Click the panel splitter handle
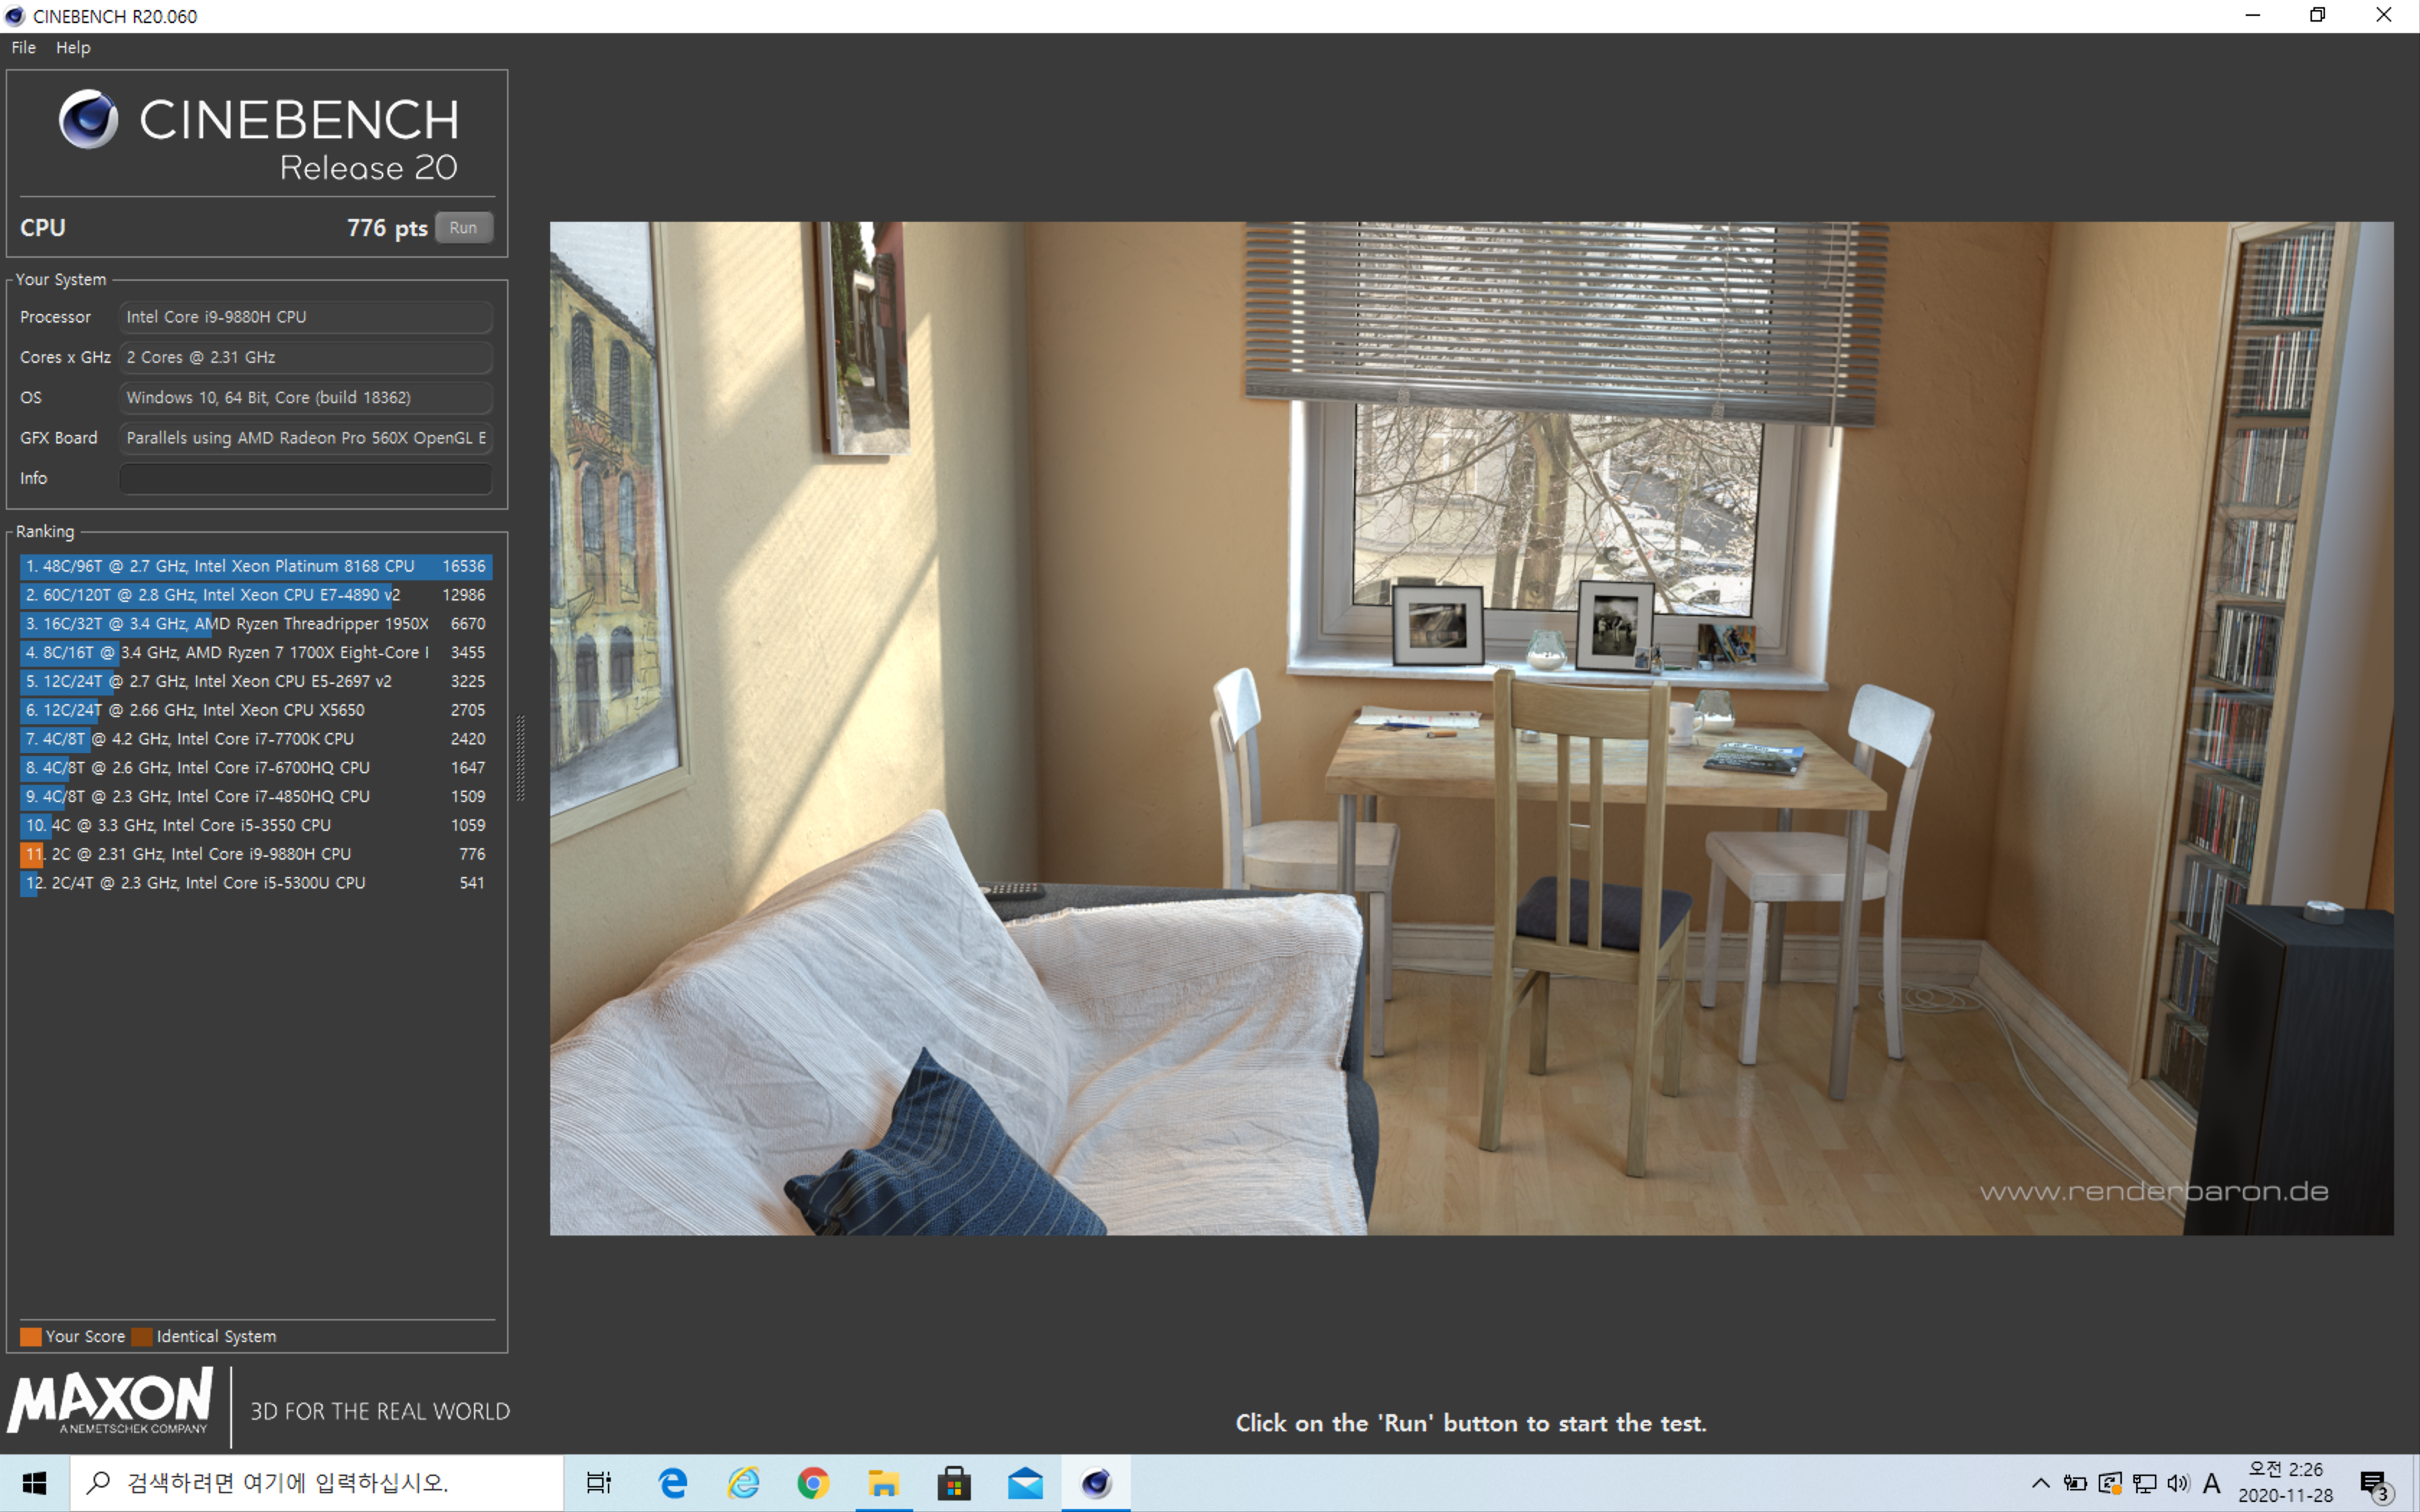Screen dimensions: 2420x1512 [x=520, y=758]
